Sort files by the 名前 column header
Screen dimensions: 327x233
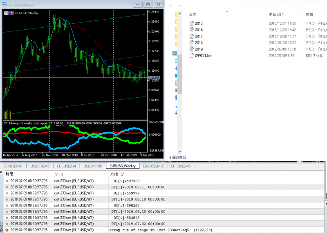[x=192, y=15]
